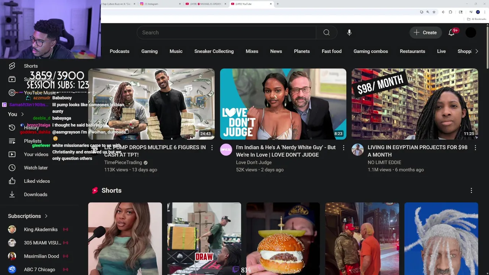This screenshot has height=275, width=489.
Task: Open the DRAW warehouse Short thumbnail
Action: [x=204, y=239]
